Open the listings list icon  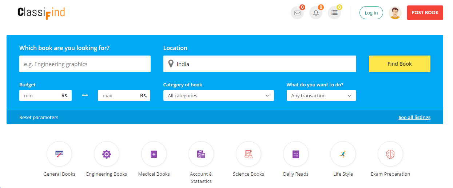[x=334, y=13]
